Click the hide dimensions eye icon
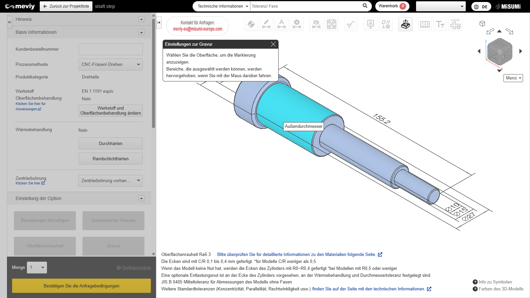This screenshot has width=530, height=298. [316, 24]
